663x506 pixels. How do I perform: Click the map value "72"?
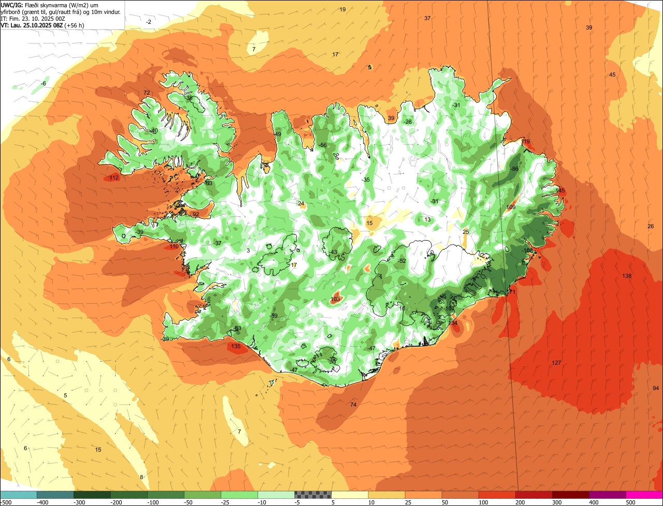147,93
